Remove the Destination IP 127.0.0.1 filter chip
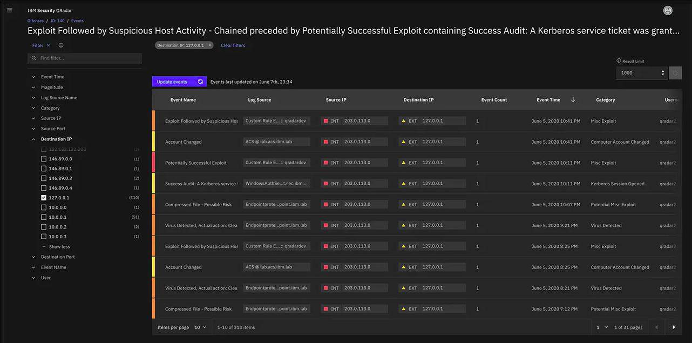Viewport: 692px width, 343px height. coord(210,45)
